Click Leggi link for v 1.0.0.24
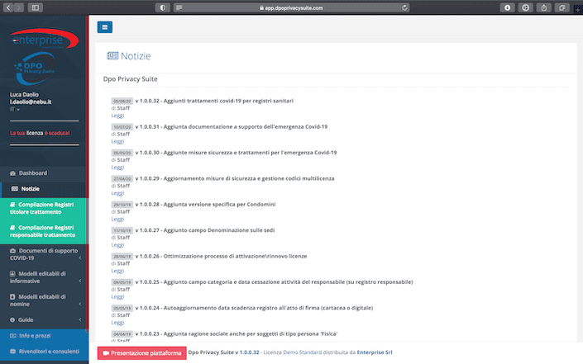Screen dimensions: 583x364 click(x=117, y=323)
